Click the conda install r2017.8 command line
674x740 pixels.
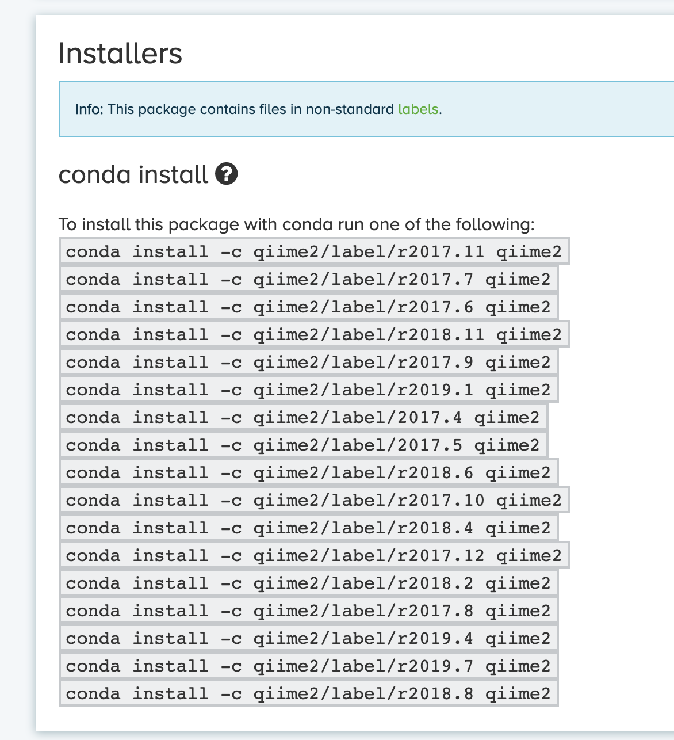tap(308, 611)
